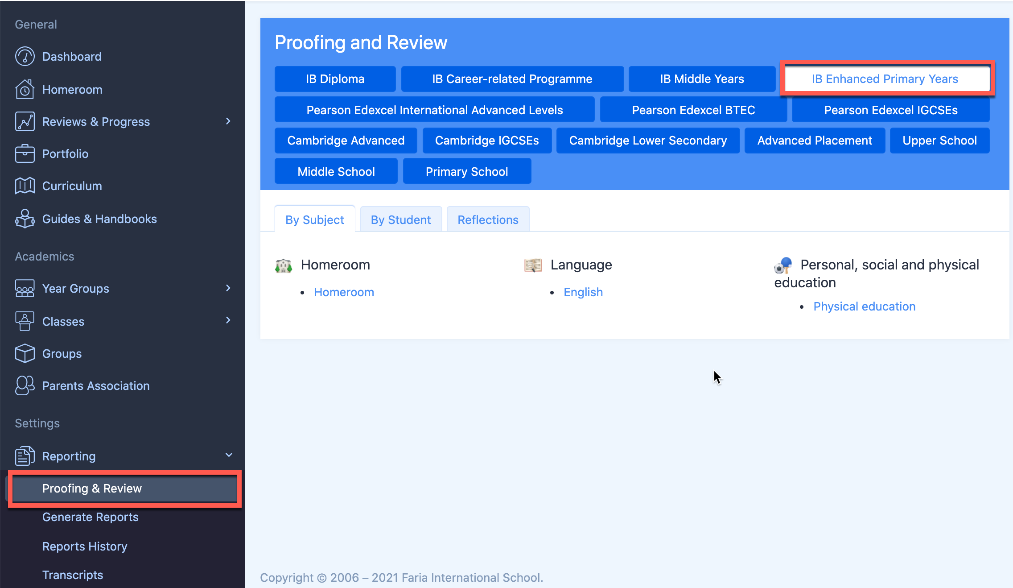This screenshot has width=1013, height=588.
Task: Open the Homeroom subject link
Action: (x=344, y=292)
